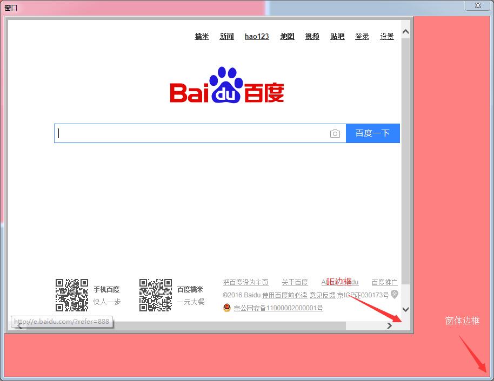Click the horizontal scrollbar thumb
This screenshot has width=494, height=381.
coord(185,325)
